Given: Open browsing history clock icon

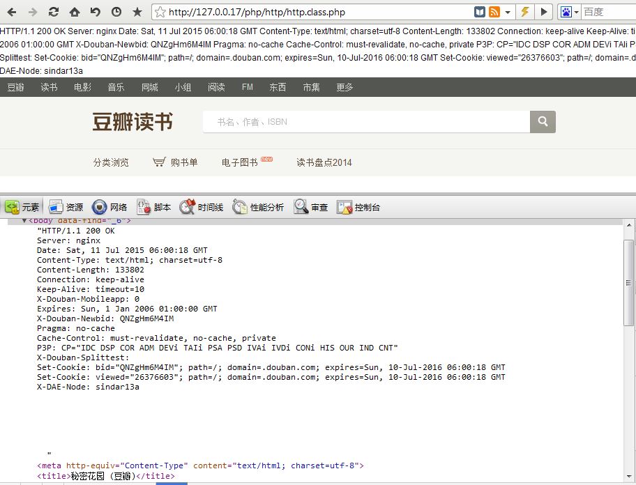Looking at the screenshot, I should 116,12.
